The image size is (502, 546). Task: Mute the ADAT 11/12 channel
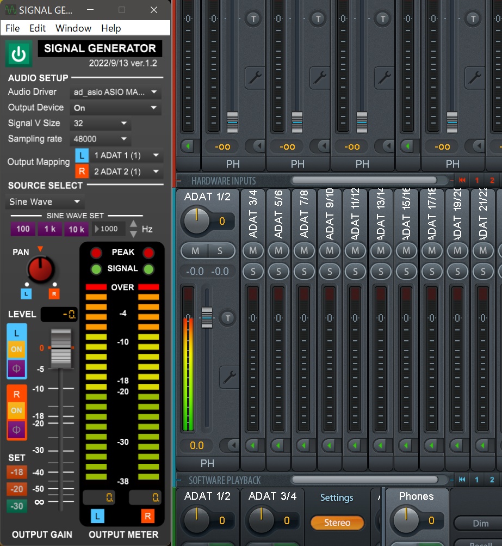click(355, 250)
